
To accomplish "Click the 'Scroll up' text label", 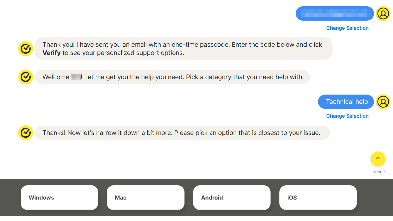I will coord(379,172).
